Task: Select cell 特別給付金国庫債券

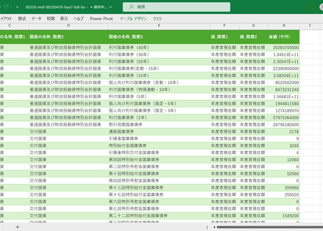Action: point(159,146)
